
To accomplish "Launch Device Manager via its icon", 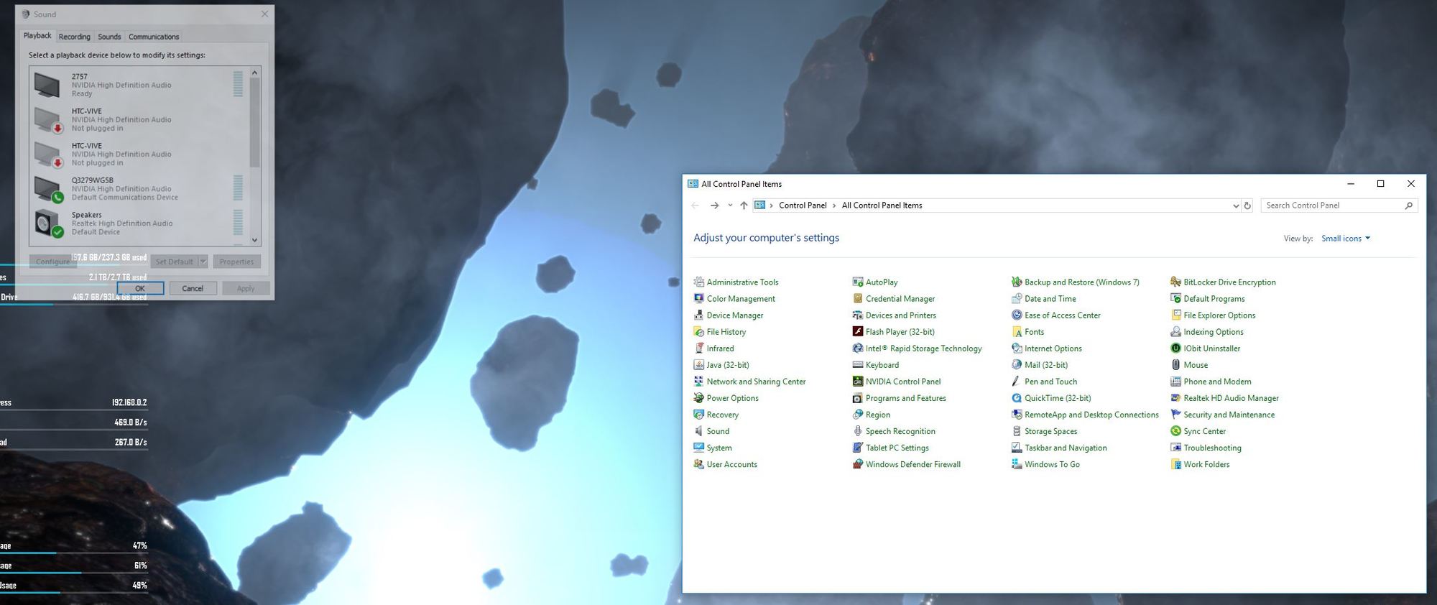I will click(x=698, y=315).
